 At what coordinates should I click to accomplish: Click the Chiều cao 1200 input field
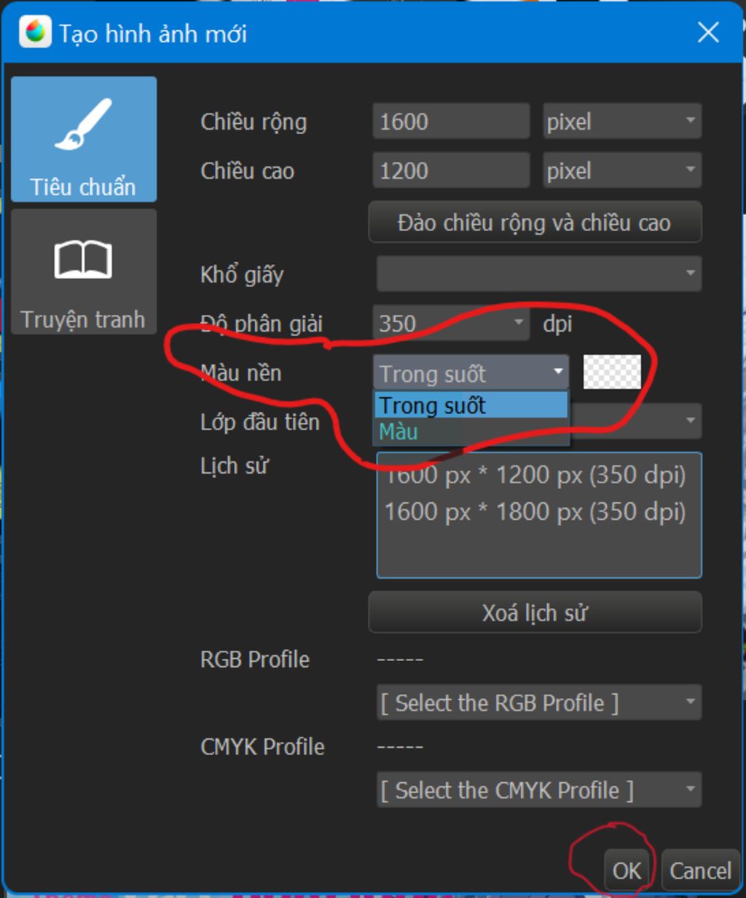pyautogui.click(x=451, y=171)
